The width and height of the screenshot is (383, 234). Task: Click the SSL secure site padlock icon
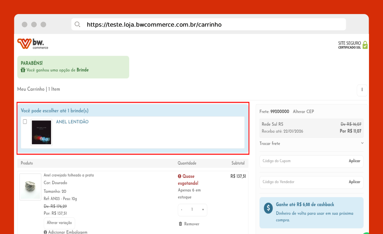[365, 45]
